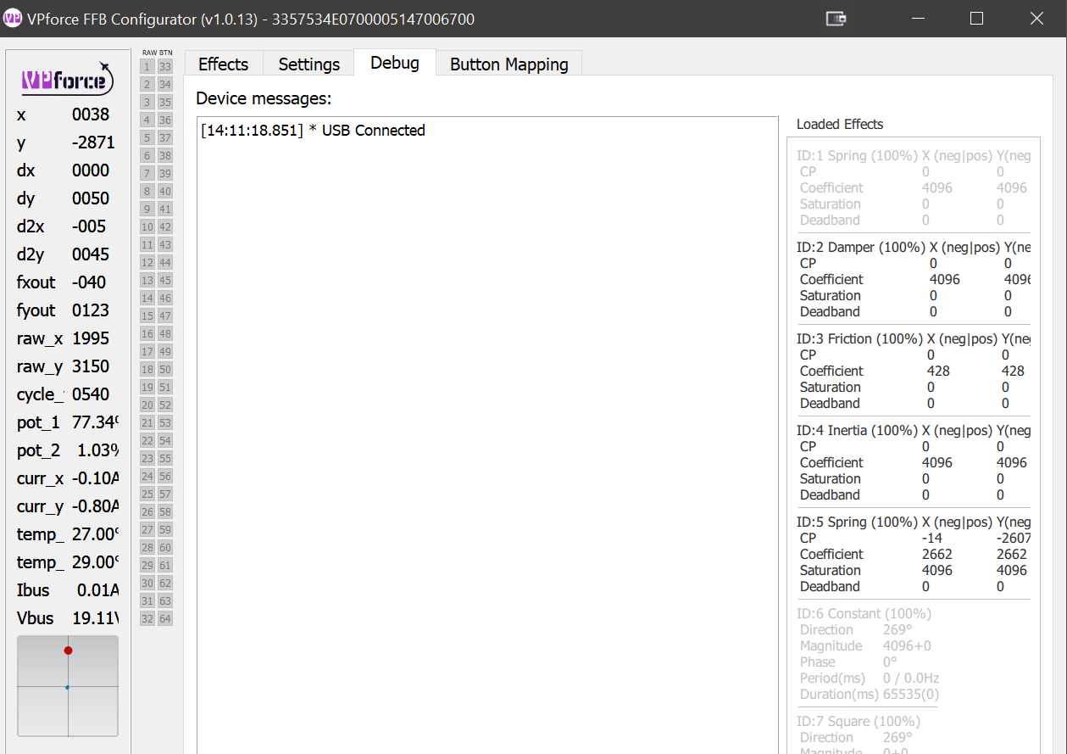Click button indicator 30
This screenshot has width=1067, height=754.
tap(147, 583)
